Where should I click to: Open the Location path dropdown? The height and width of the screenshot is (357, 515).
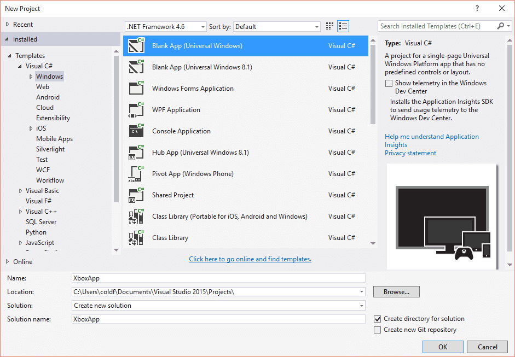click(361, 292)
